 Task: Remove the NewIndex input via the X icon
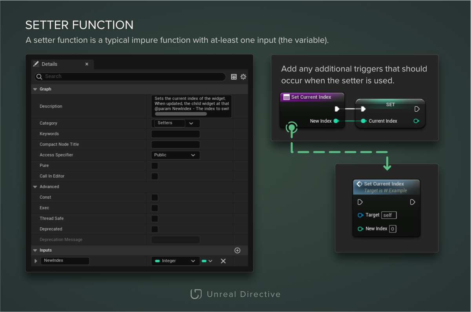click(223, 261)
